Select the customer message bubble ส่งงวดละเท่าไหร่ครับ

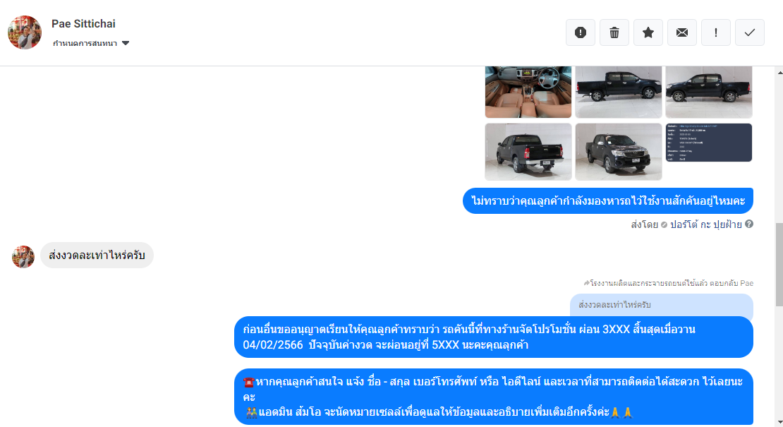tap(97, 255)
